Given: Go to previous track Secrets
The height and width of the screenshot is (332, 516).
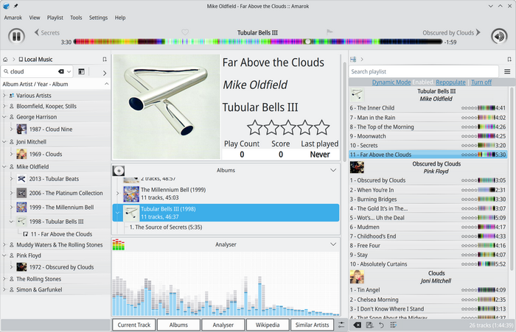Looking at the screenshot, I should click(x=47, y=32).
